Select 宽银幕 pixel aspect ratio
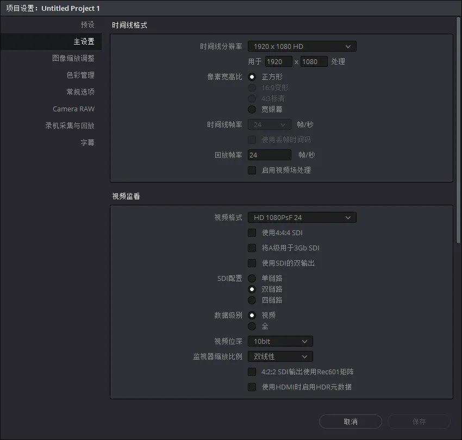Viewport: 462px width, 440px height. (252, 109)
